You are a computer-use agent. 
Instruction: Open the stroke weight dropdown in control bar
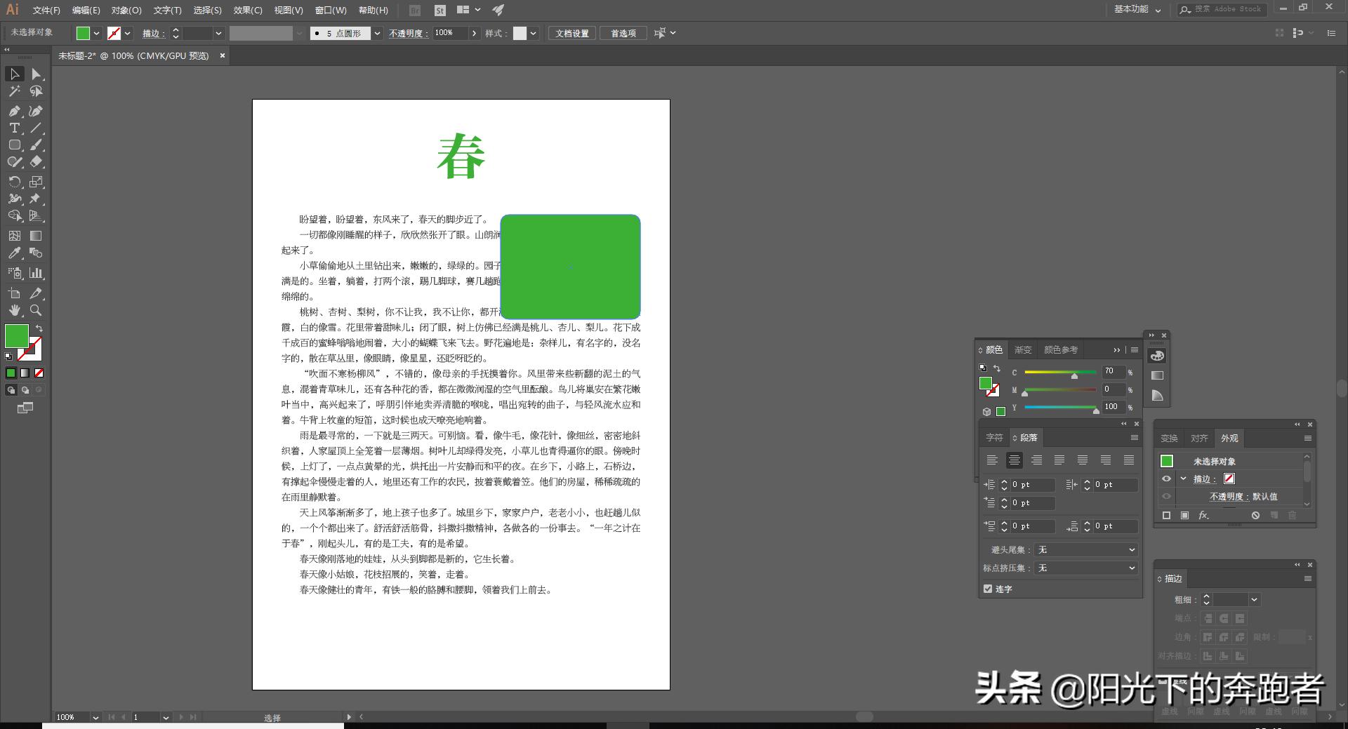click(x=218, y=33)
